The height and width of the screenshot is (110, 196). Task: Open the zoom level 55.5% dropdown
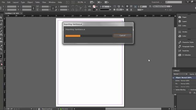tap(85, 2)
